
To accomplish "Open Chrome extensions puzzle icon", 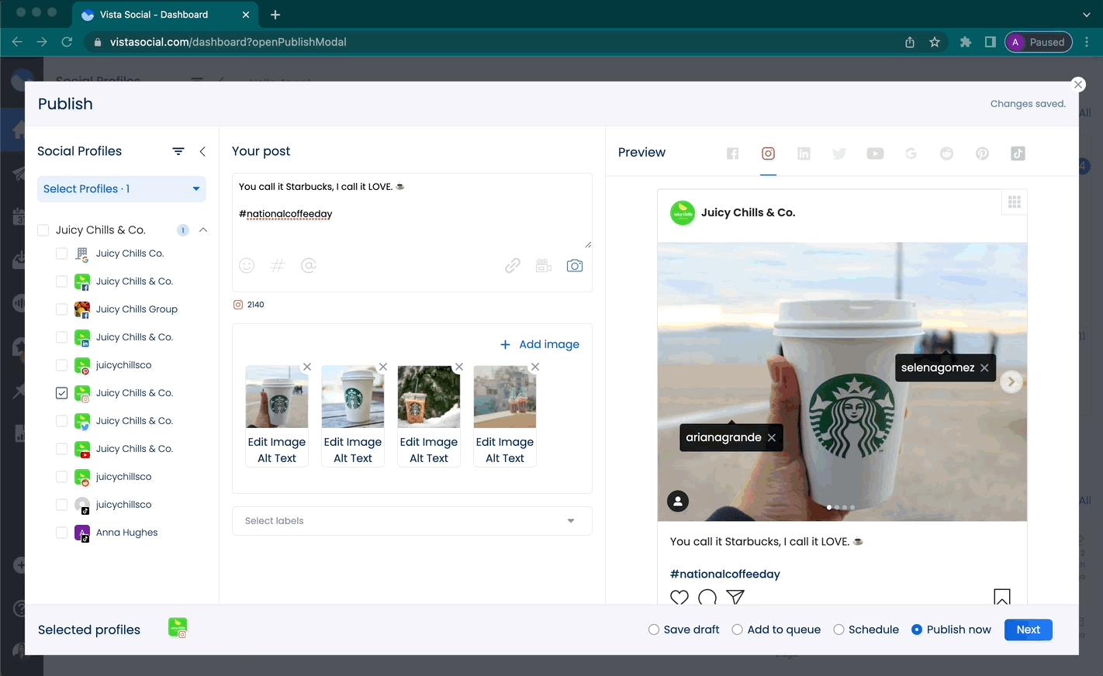I will (x=966, y=42).
